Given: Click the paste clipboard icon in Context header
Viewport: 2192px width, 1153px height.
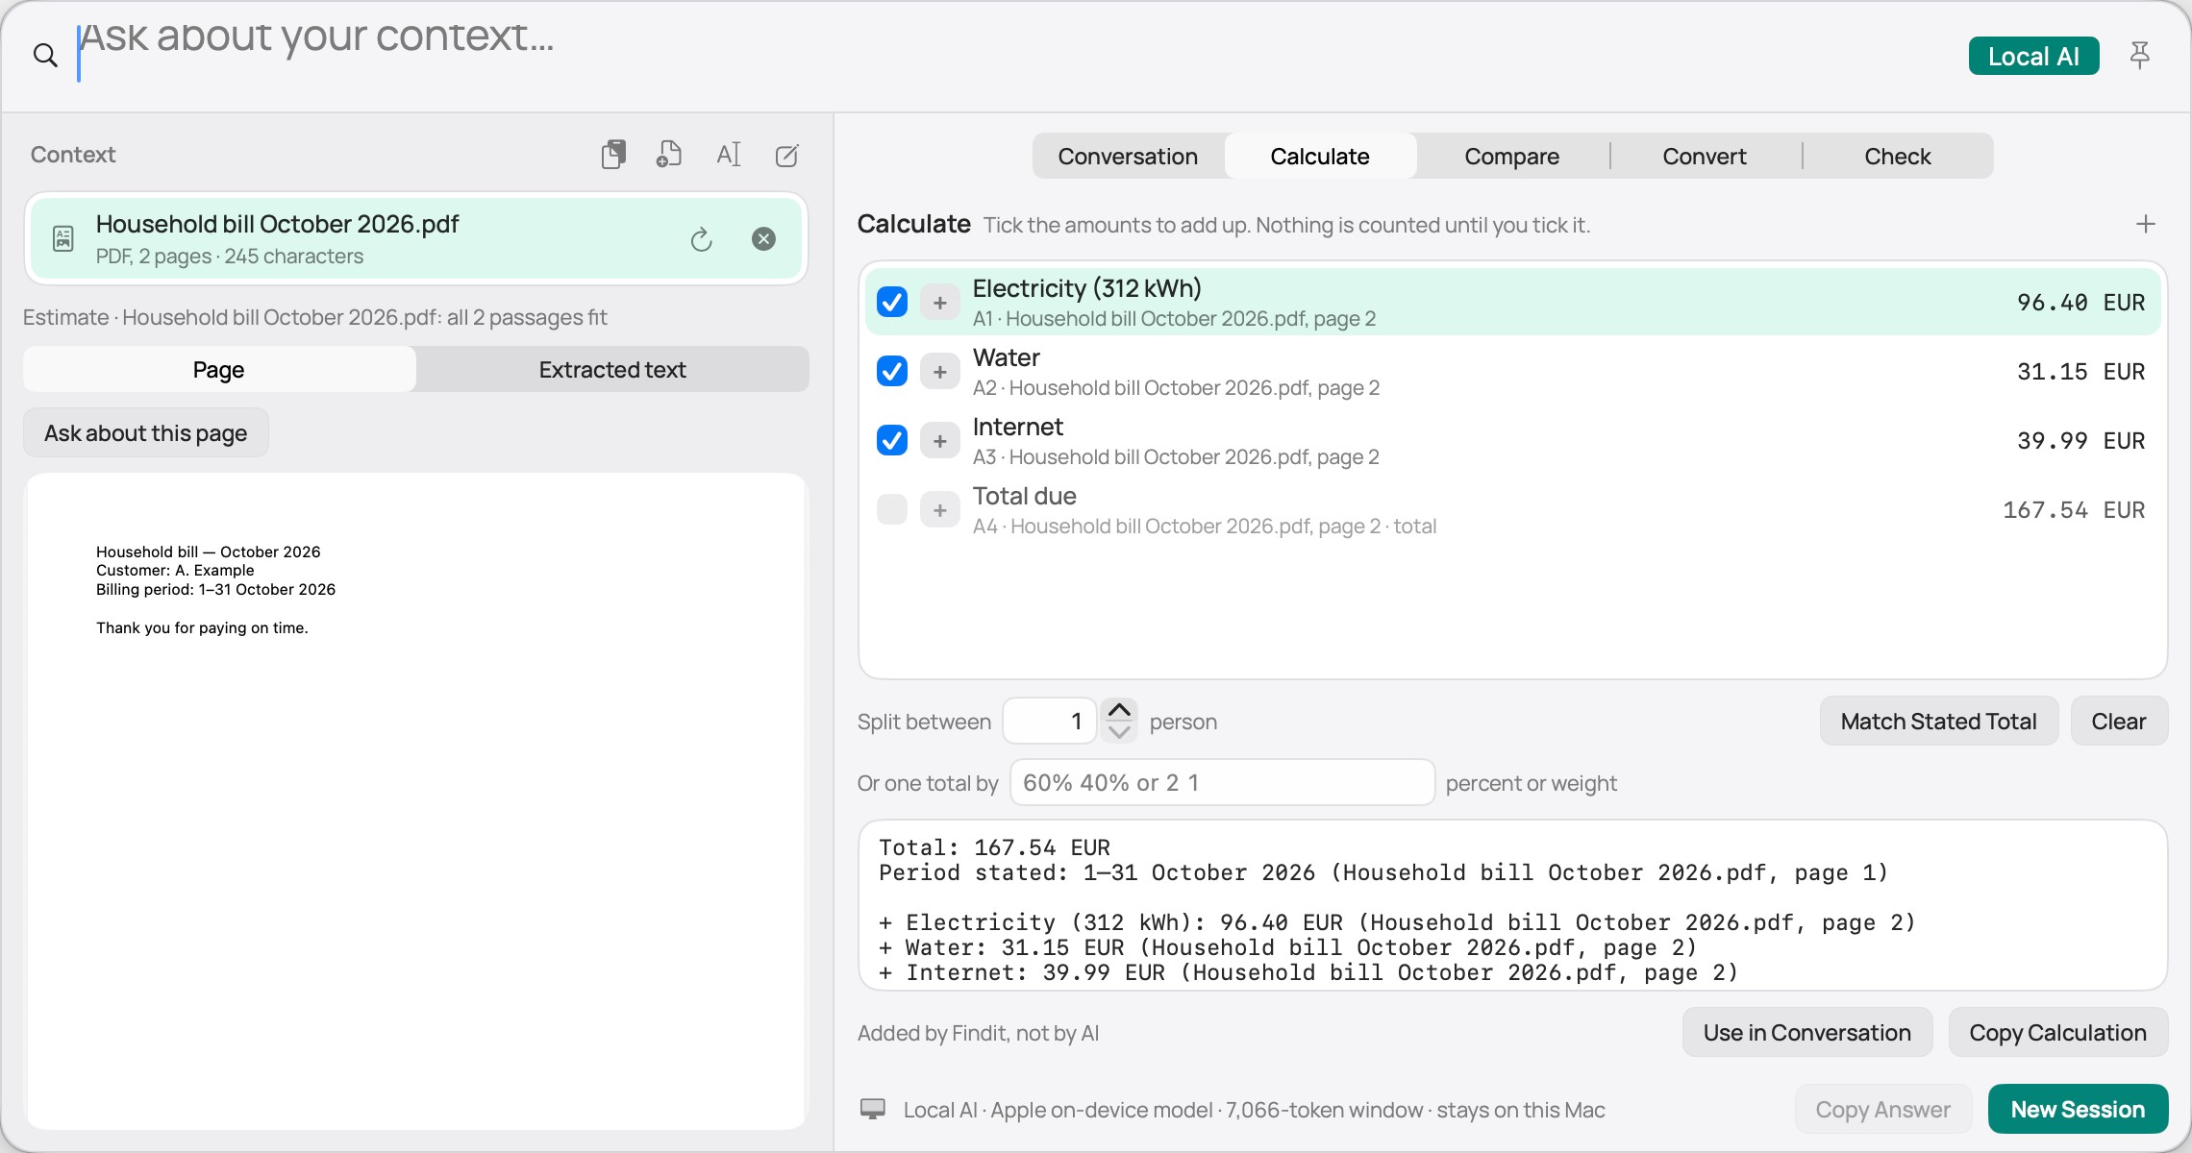Looking at the screenshot, I should click(613, 155).
